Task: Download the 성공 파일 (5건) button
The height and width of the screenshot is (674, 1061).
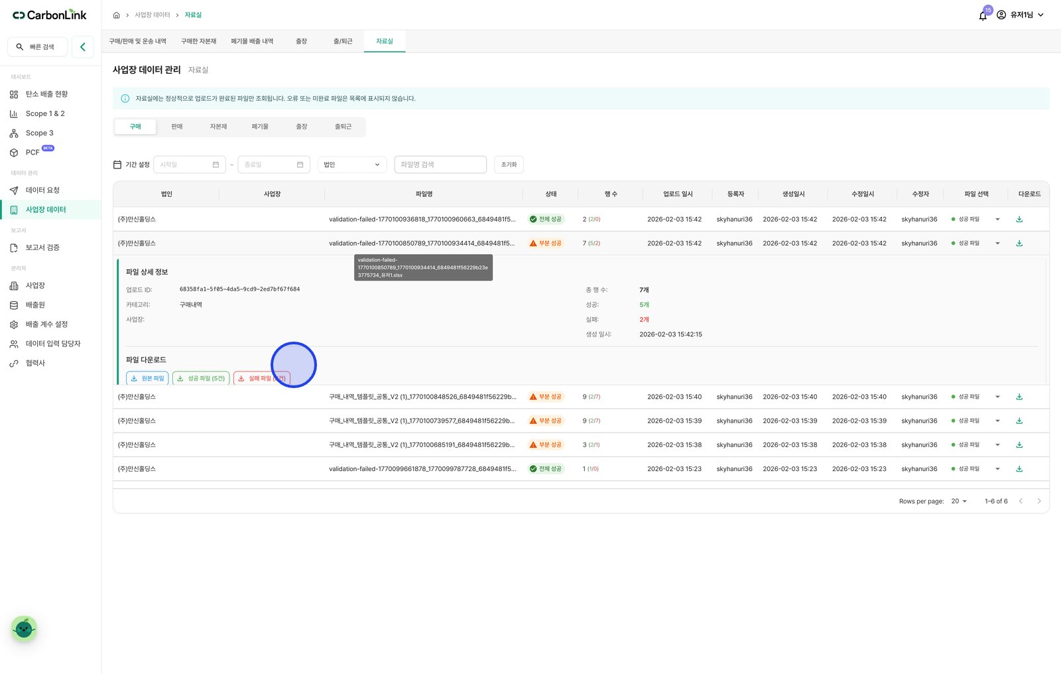Action: pyautogui.click(x=201, y=378)
